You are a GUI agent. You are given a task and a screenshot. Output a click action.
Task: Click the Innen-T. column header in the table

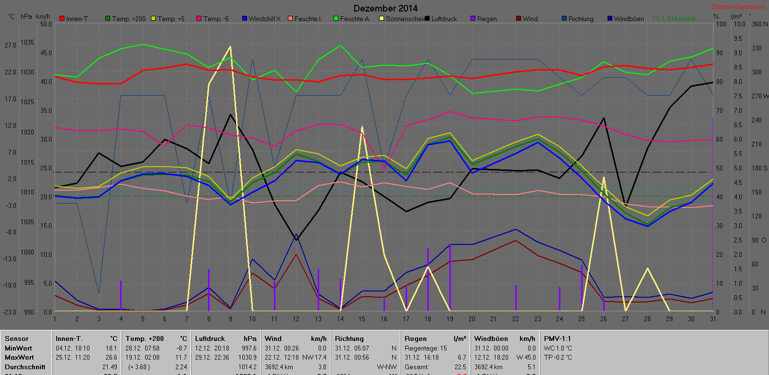click(x=87, y=339)
